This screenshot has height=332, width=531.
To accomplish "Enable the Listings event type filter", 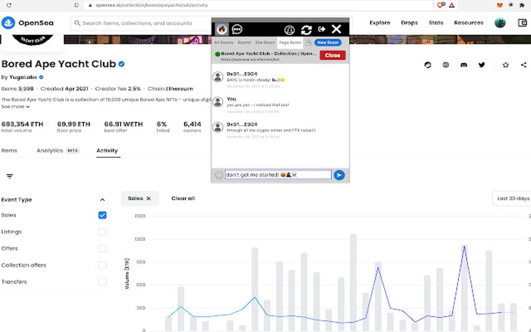I will [x=102, y=232].
